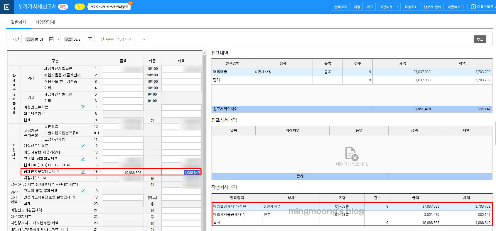496x231 pixels.
Task: Click 저장 button
Action: coord(357,7)
